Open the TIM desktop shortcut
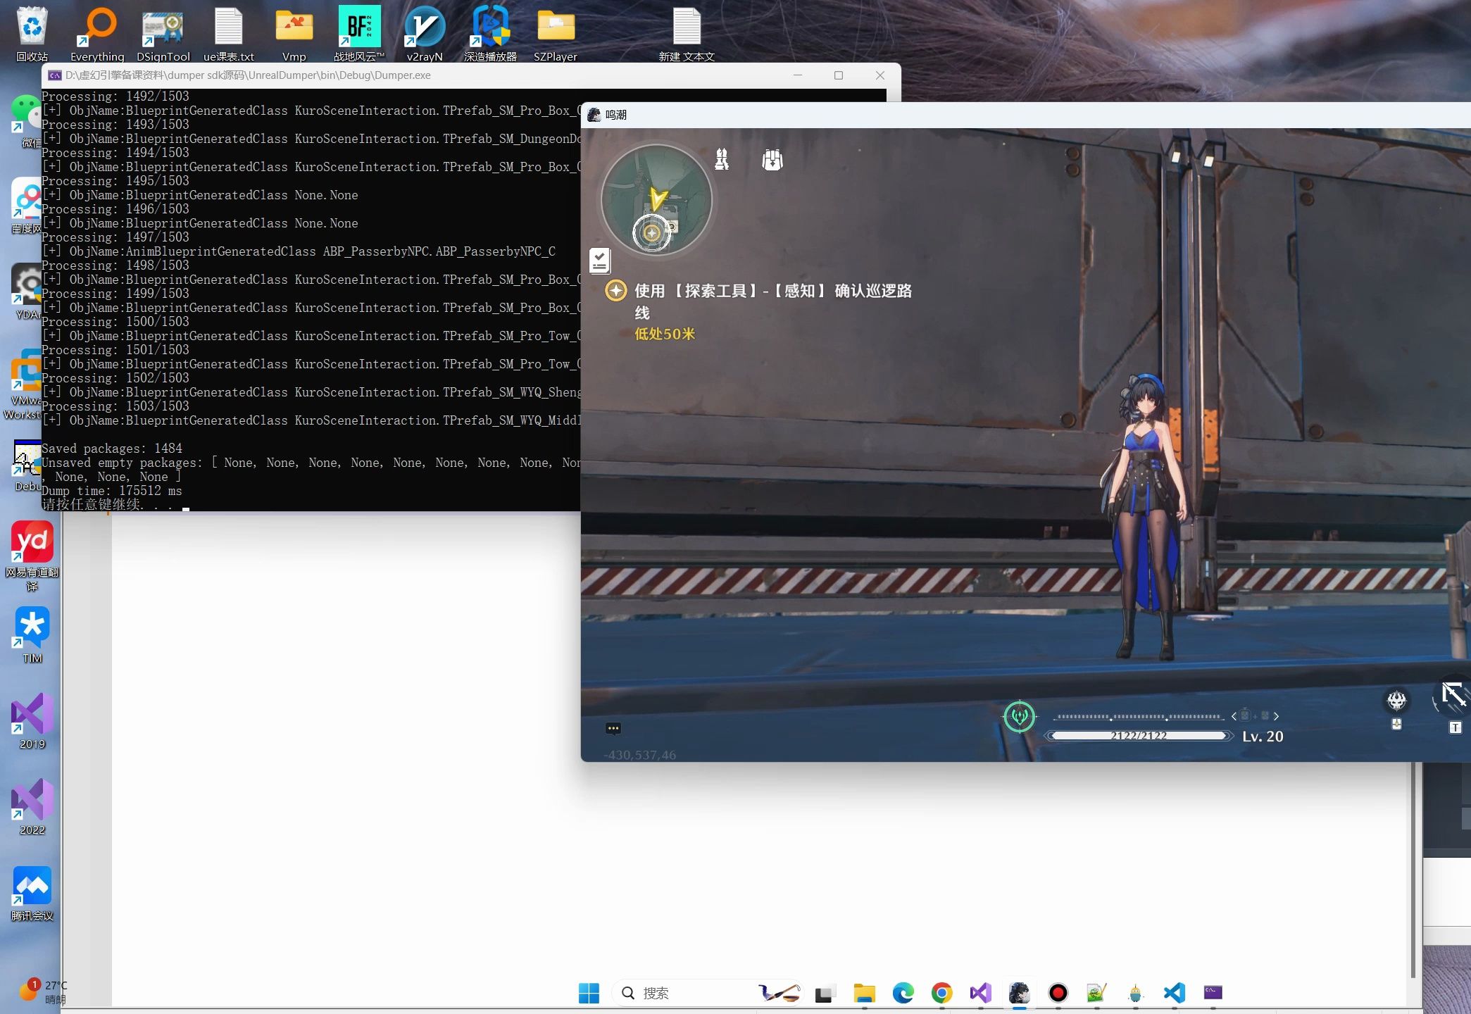 (32, 634)
